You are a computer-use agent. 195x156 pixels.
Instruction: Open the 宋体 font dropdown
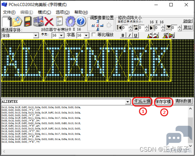point(36,36)
